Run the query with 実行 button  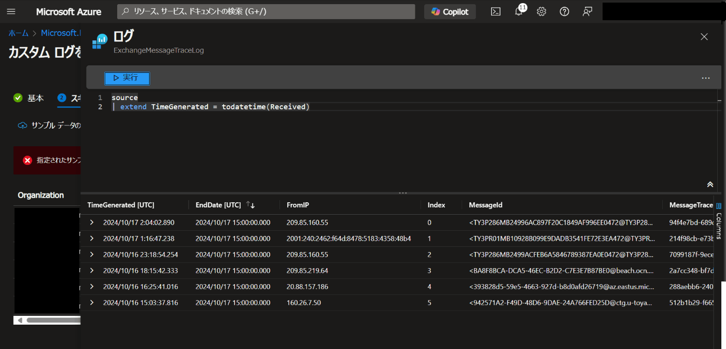tap(127, 78)
